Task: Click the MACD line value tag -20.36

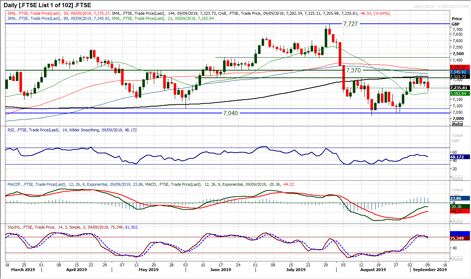Action: click(x=459, y=206)
